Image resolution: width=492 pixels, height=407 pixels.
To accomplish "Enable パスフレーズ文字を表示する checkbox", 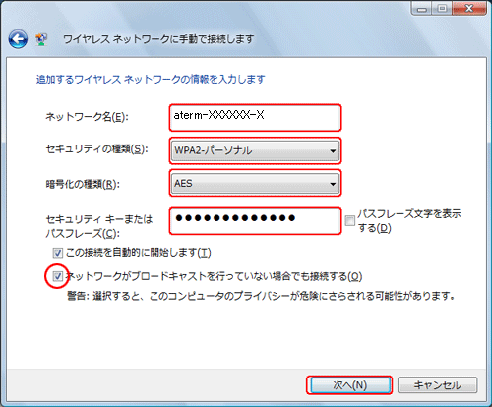I will coord(350,220).
